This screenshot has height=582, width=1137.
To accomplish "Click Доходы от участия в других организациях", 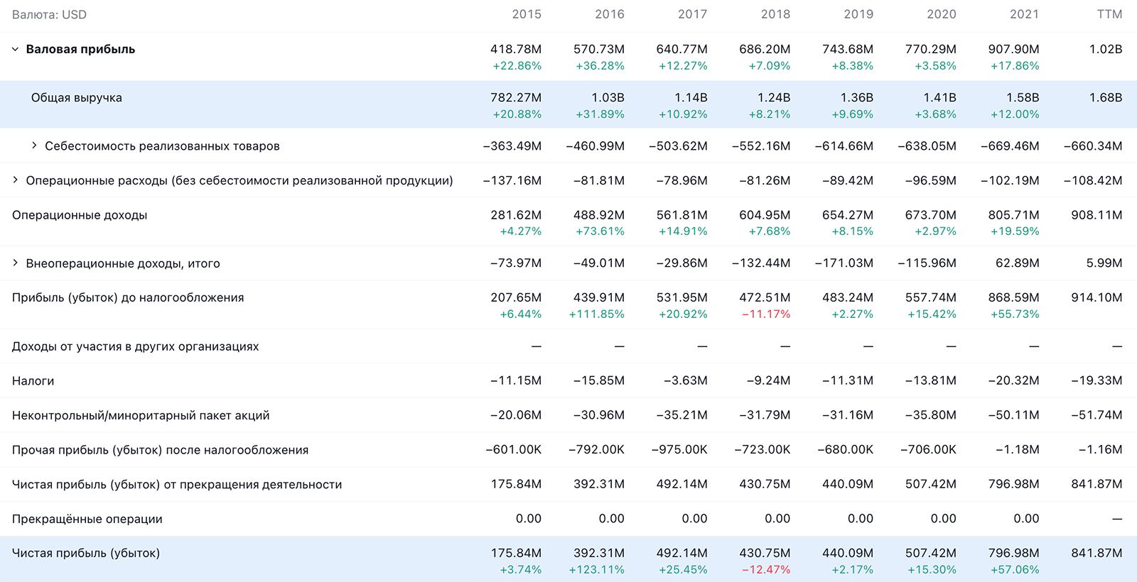I will [x=135, y=346].
